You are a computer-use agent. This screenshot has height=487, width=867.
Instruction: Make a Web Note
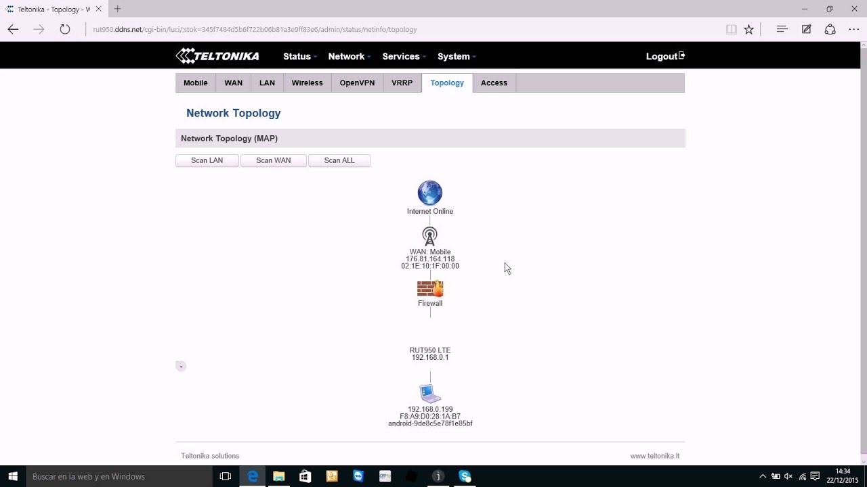pos(806,29)
